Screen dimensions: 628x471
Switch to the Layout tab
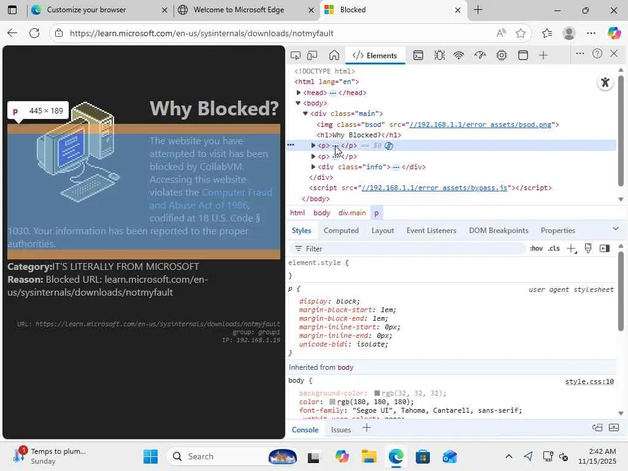coord(383,231)
